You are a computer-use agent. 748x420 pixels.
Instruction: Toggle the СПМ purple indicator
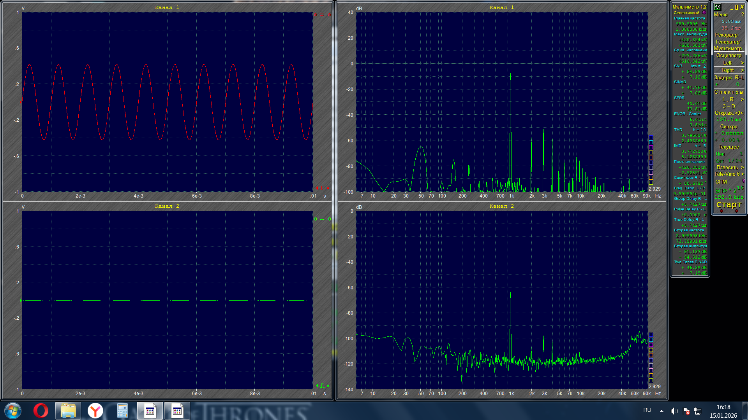point(743,181)
